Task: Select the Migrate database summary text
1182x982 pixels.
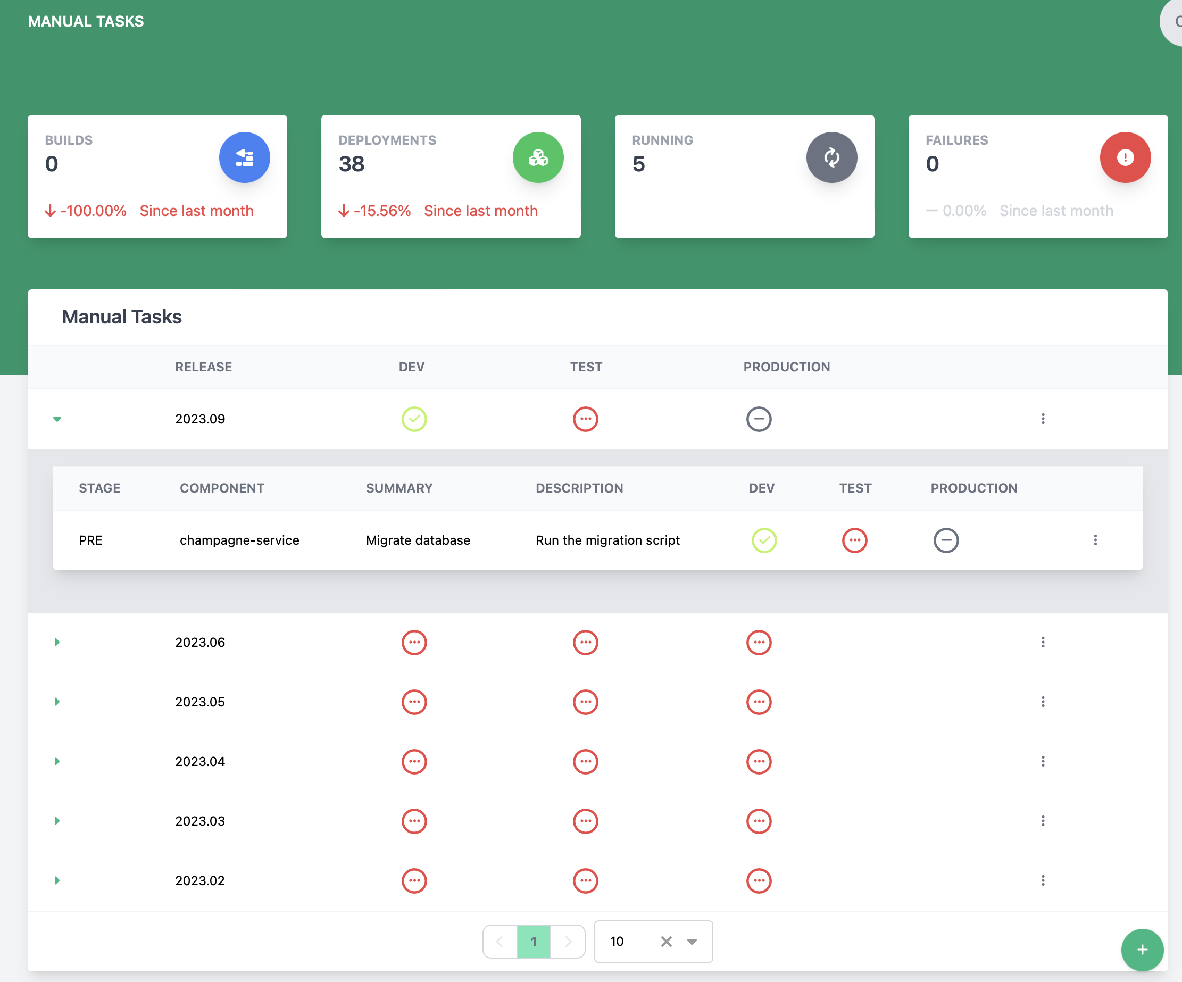Action: pyautogui.click(x=418, y=540)
